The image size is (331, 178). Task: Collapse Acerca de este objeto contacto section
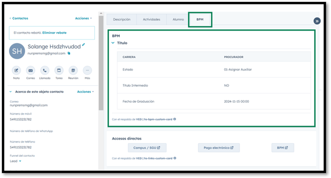click(10, 92)
